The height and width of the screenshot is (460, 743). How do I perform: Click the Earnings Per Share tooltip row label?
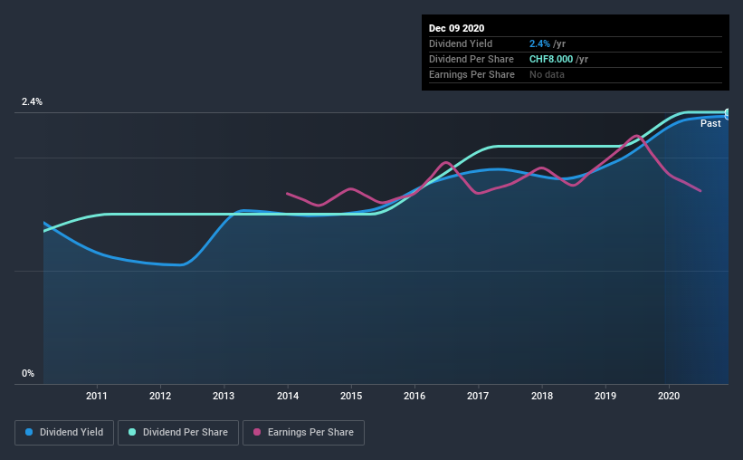[x=472, y=74]
